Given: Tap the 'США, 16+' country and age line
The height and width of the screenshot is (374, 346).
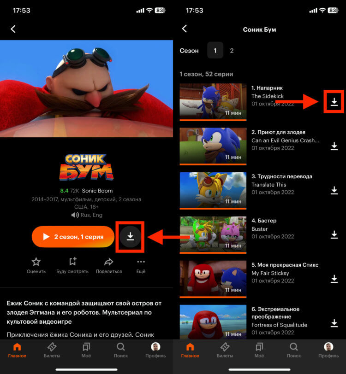Looking at the screenshot, I should click(86, 207).
